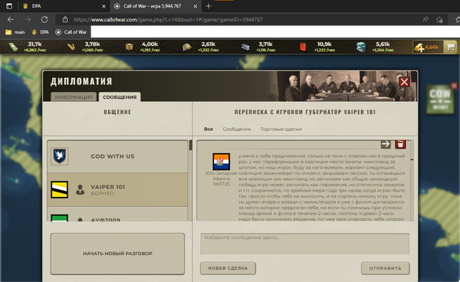Image resolution: width=460 pixels, height=282 pixels.
Task: Forward message with arrow icon
Action: point(386,144)
